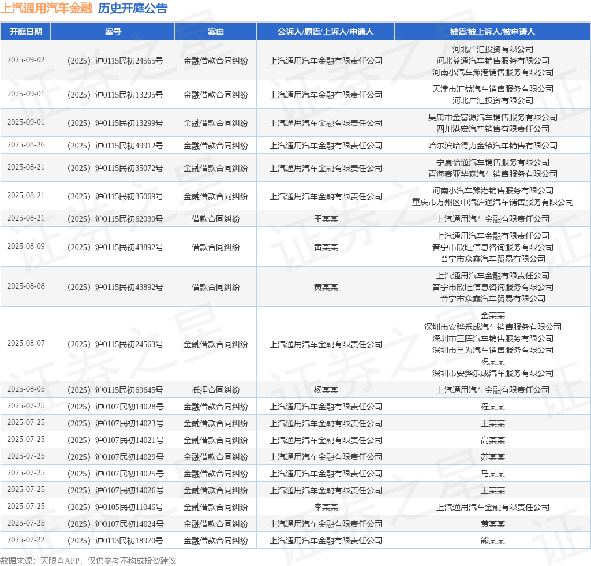Screen dimensions: 591x566
Task: Click defendant 程某某
Action: tap(493, 407)
